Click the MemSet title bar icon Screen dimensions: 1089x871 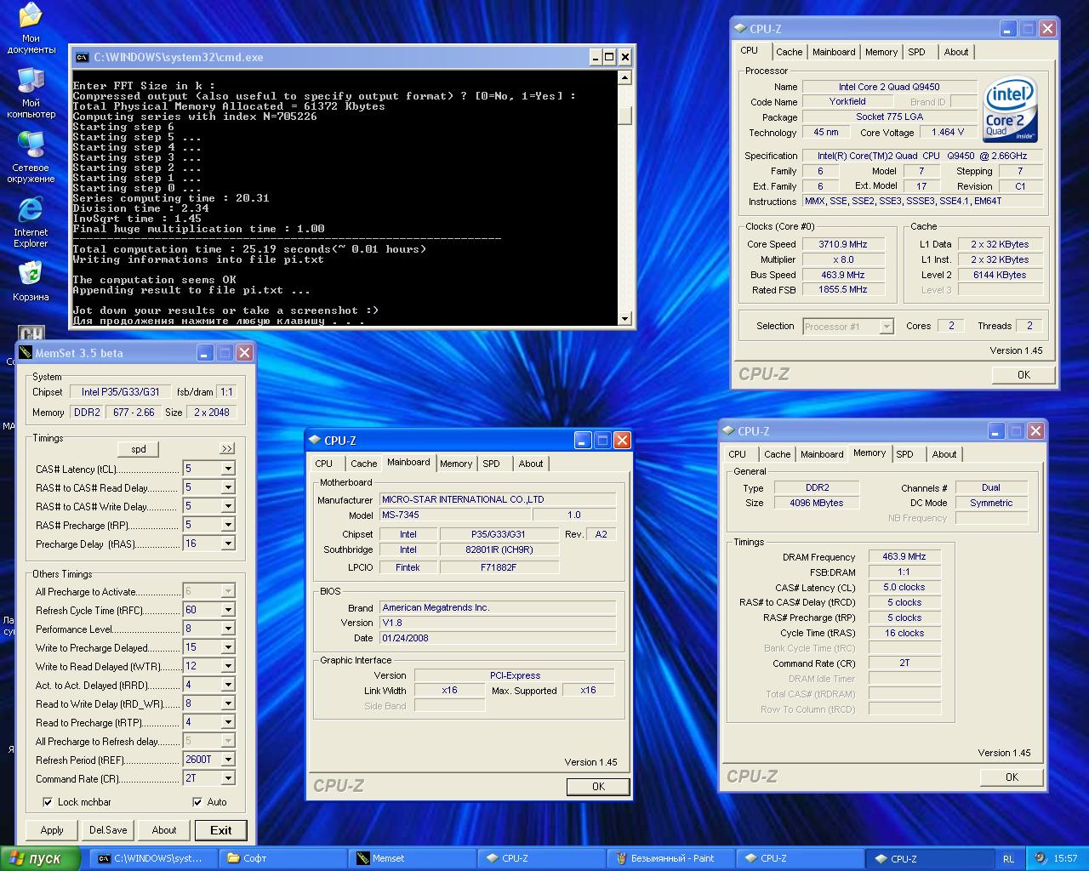(26, 353)
